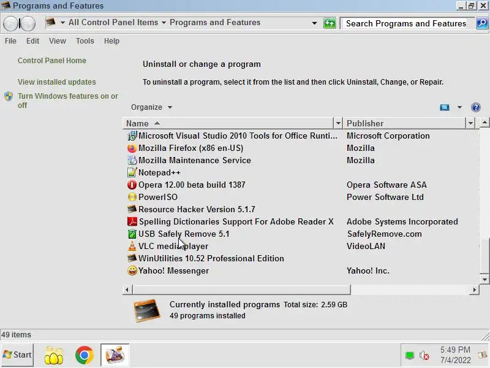Sort by the Name column header
Image resolution: width=490 pixels, height=368 pixels.
point(228,123)
